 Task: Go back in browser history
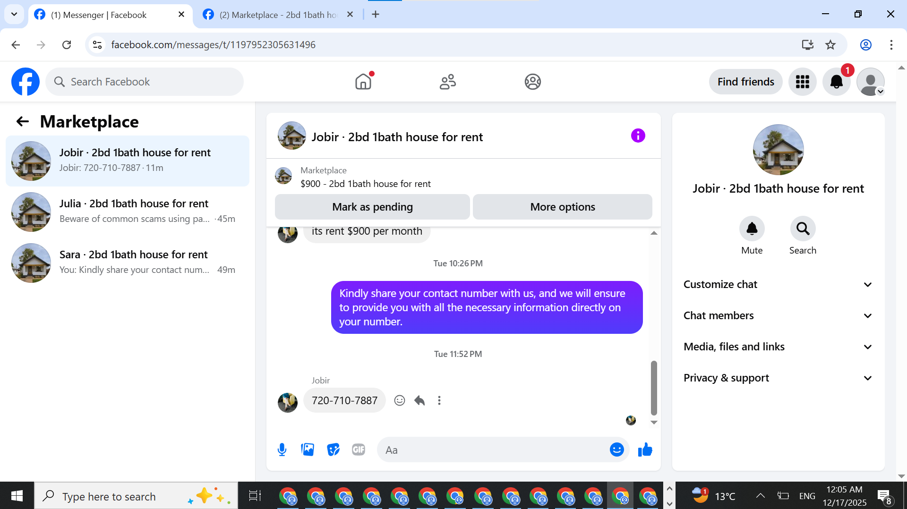pos(16,45)
